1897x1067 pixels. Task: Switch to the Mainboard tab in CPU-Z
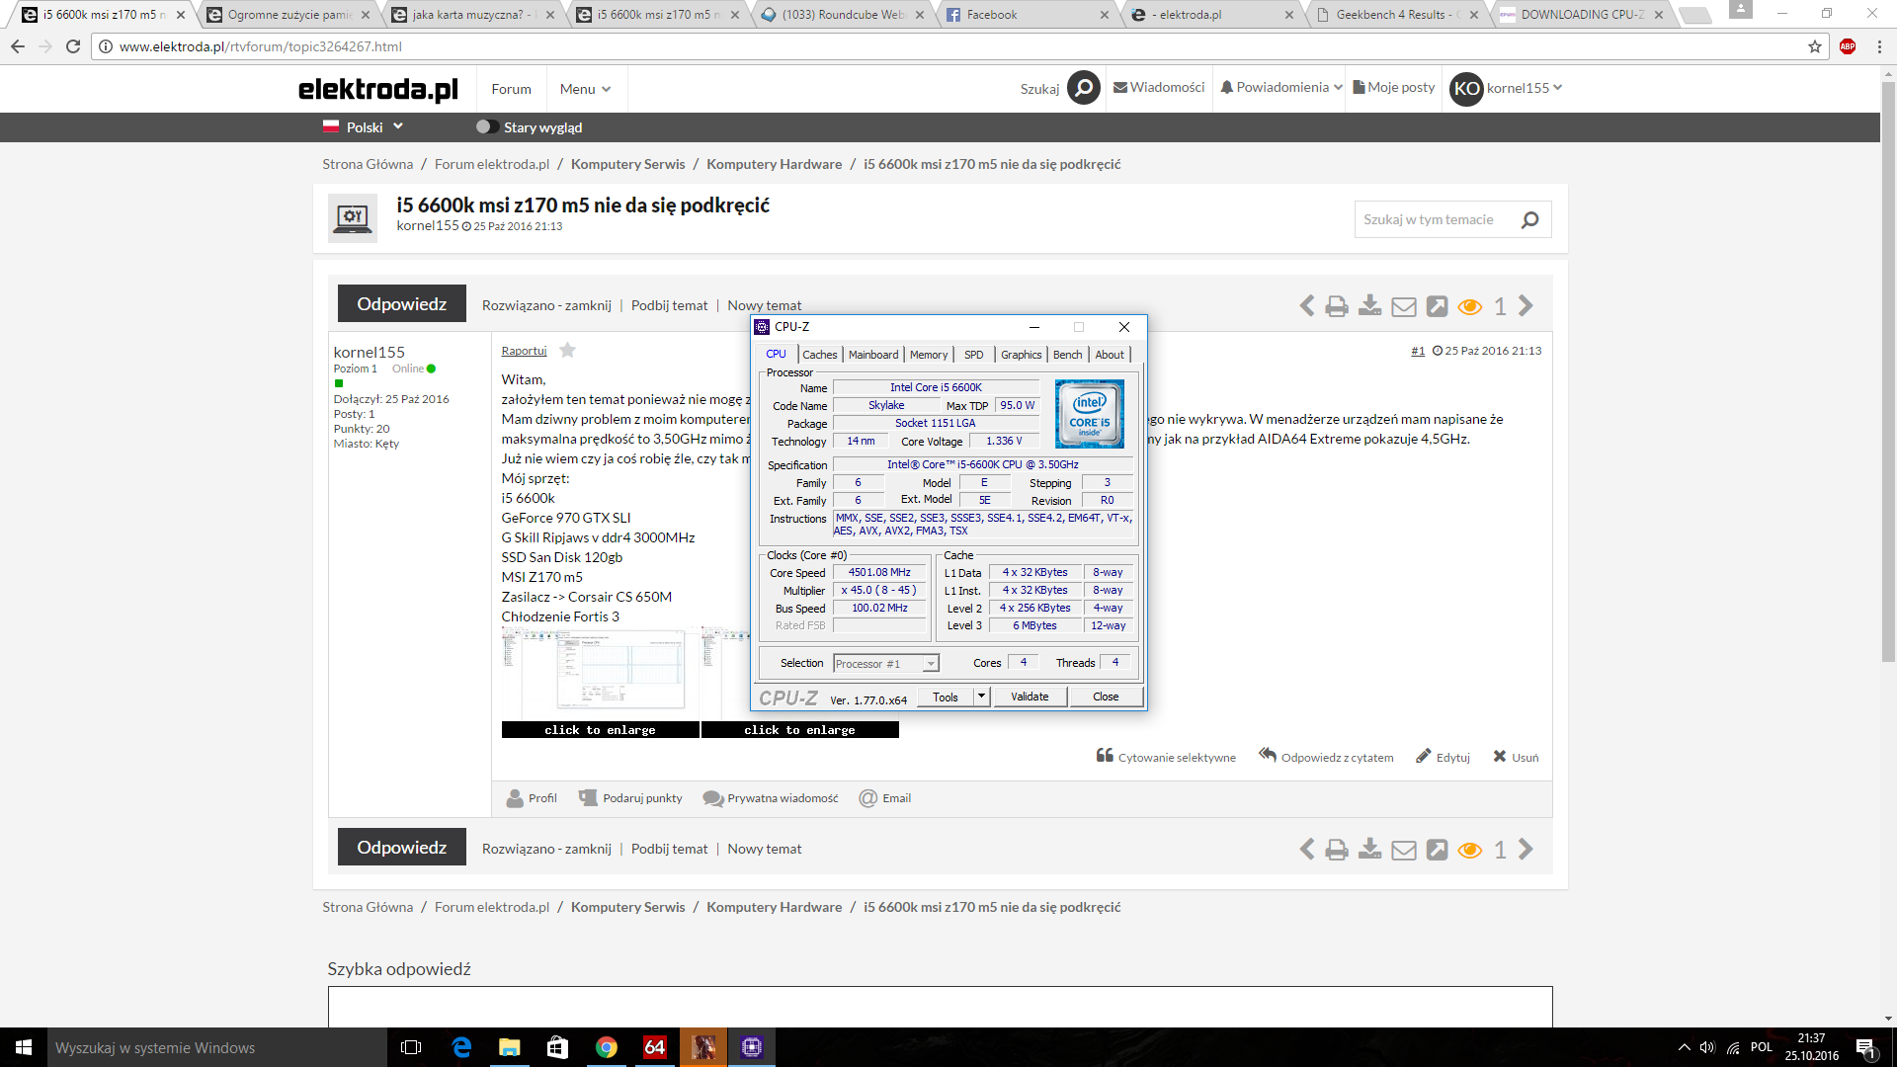873,355
